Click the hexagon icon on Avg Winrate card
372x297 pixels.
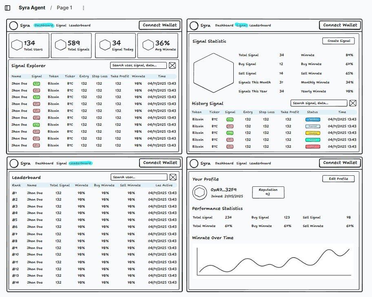click(x=148, y=45)
